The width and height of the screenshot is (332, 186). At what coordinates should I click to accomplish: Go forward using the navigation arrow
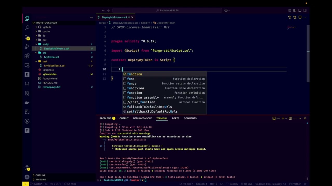pos(108,10)
